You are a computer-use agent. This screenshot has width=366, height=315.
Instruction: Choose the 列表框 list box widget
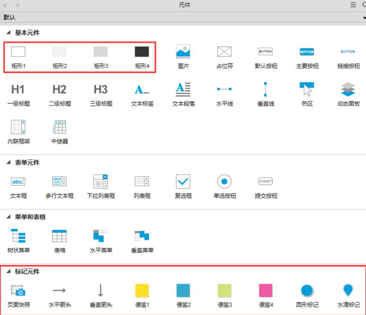tap(142, 187)
